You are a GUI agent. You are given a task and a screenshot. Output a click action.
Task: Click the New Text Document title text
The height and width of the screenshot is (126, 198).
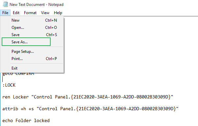tap(27, 5)
